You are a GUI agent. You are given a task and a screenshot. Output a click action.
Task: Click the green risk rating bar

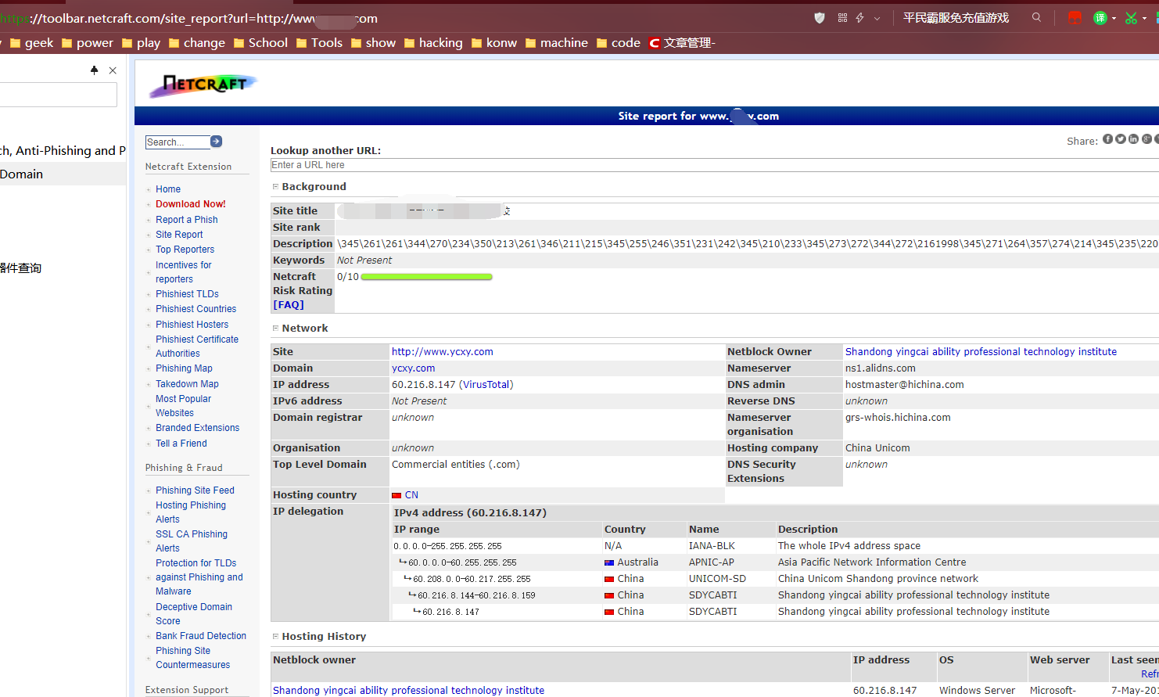427,276
